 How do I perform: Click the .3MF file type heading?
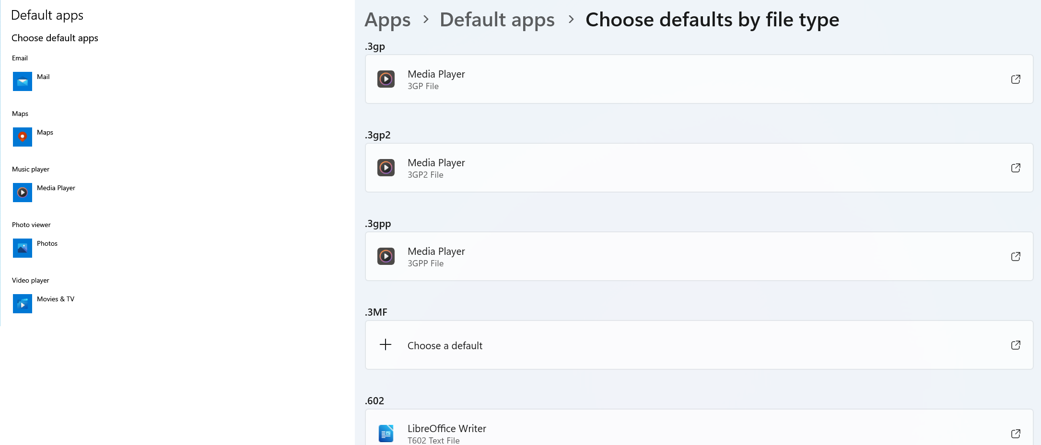click(376, 312)
